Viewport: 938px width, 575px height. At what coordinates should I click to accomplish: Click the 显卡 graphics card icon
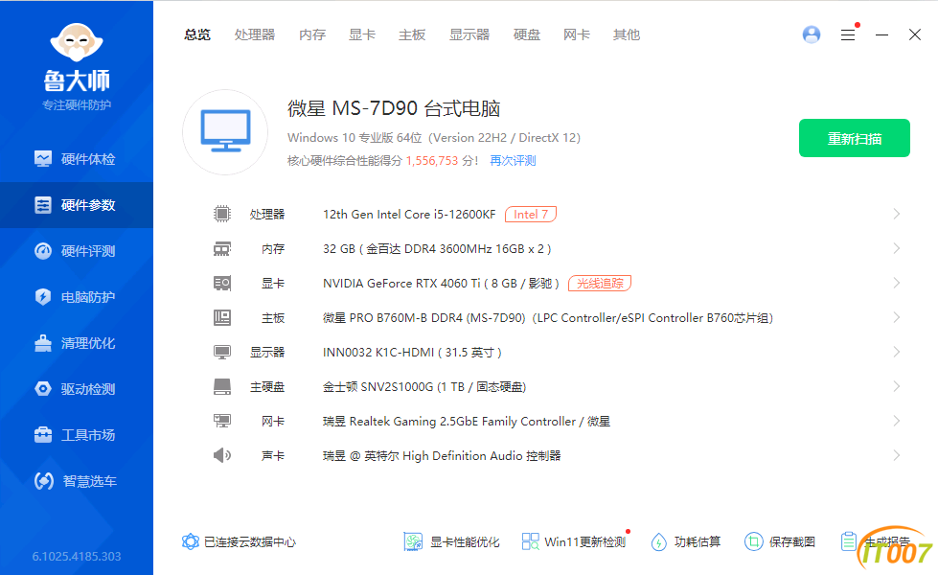222,283
